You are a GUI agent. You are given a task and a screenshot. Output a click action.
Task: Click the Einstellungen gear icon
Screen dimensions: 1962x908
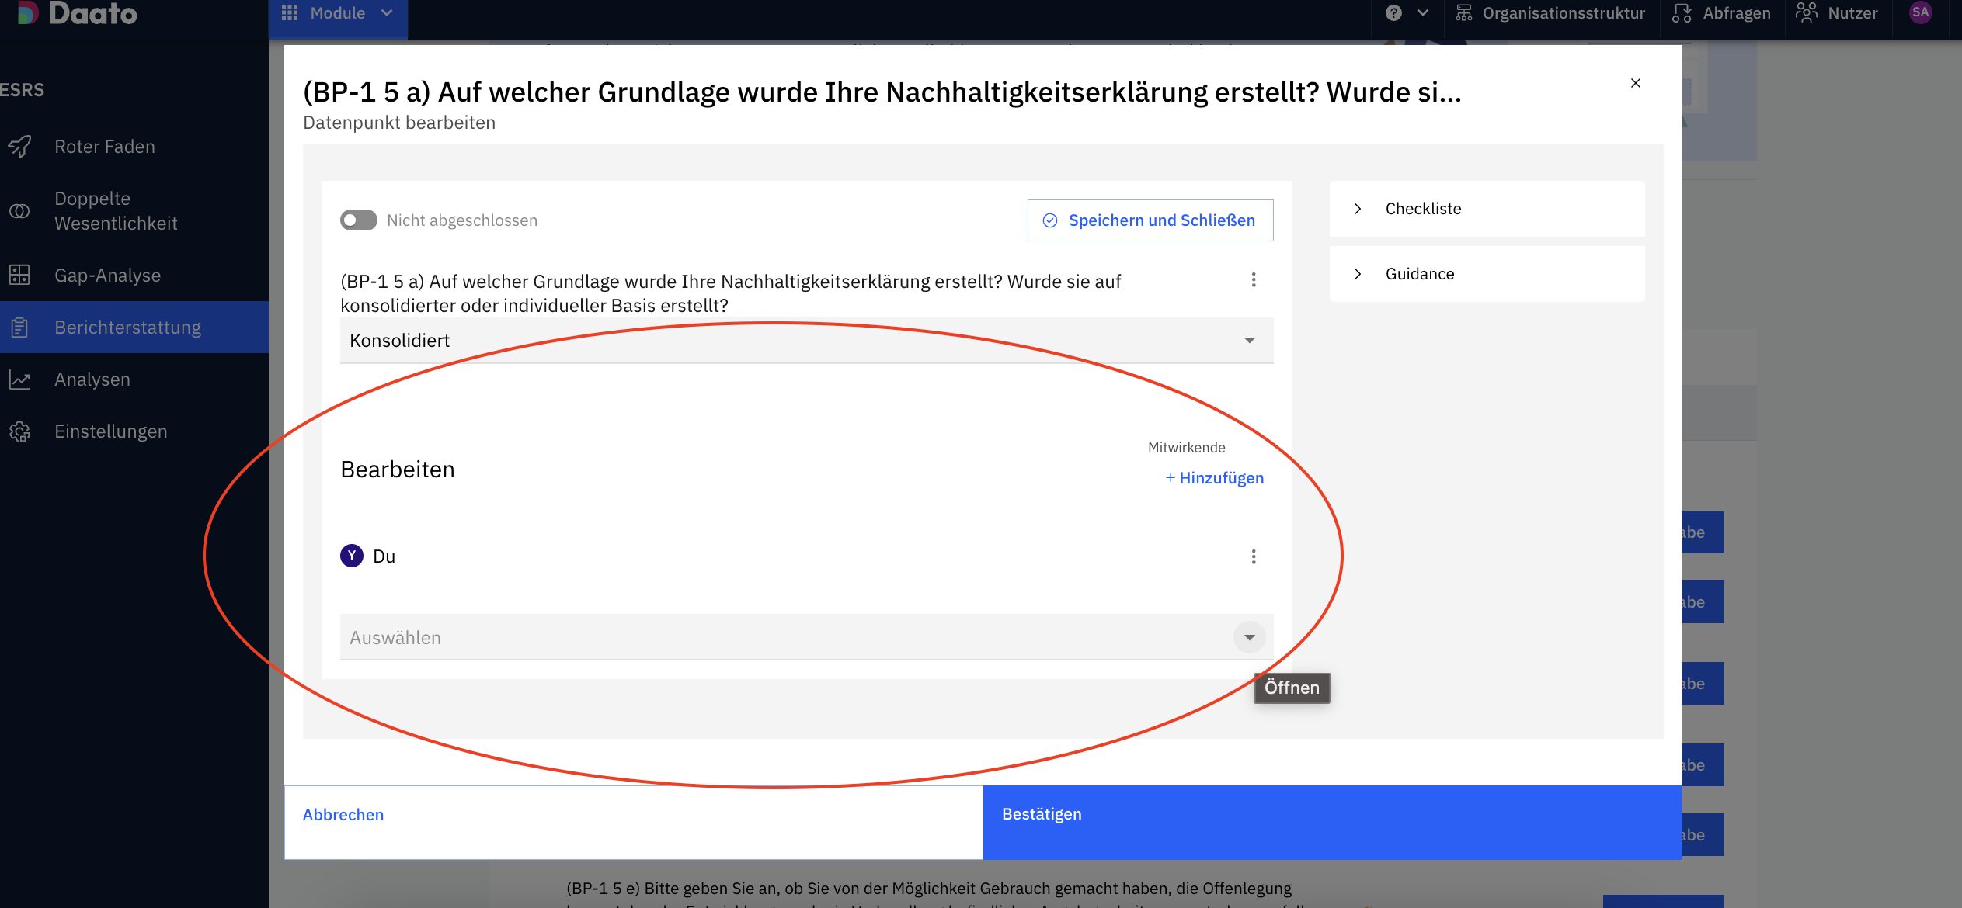pyautogui.click(x=19, y=431)
